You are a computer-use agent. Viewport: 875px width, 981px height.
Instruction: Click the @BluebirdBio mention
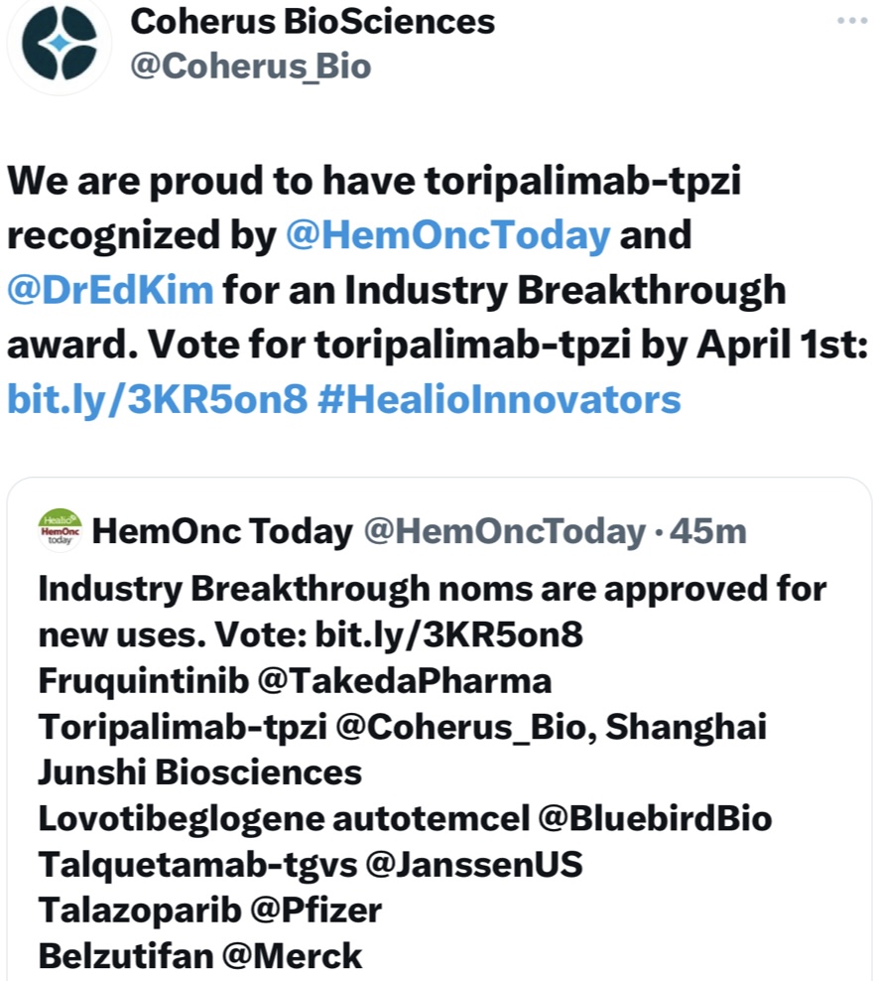655,818
